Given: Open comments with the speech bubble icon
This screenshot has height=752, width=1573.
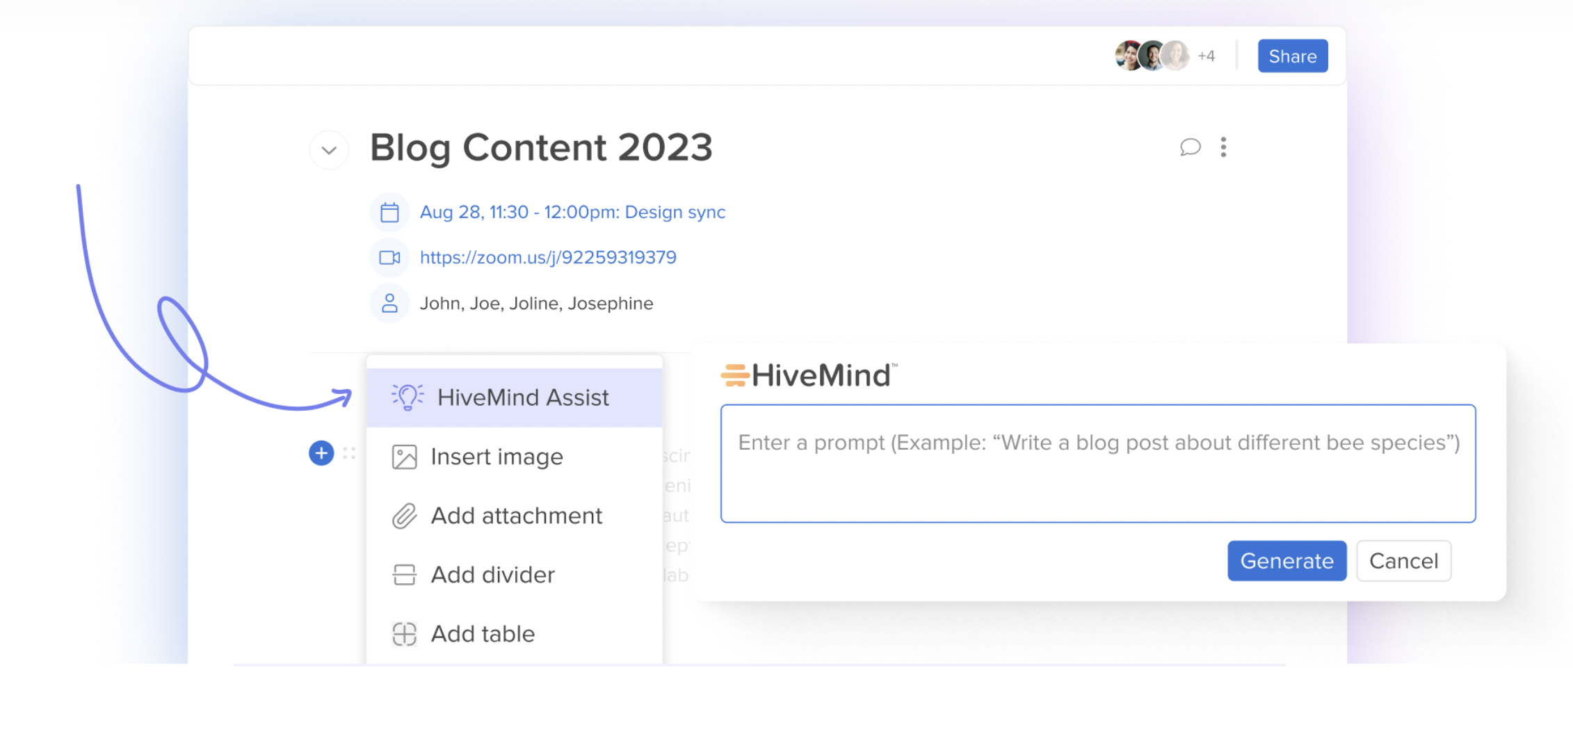Looking at the screenshot, I should tap(1190, 147).
